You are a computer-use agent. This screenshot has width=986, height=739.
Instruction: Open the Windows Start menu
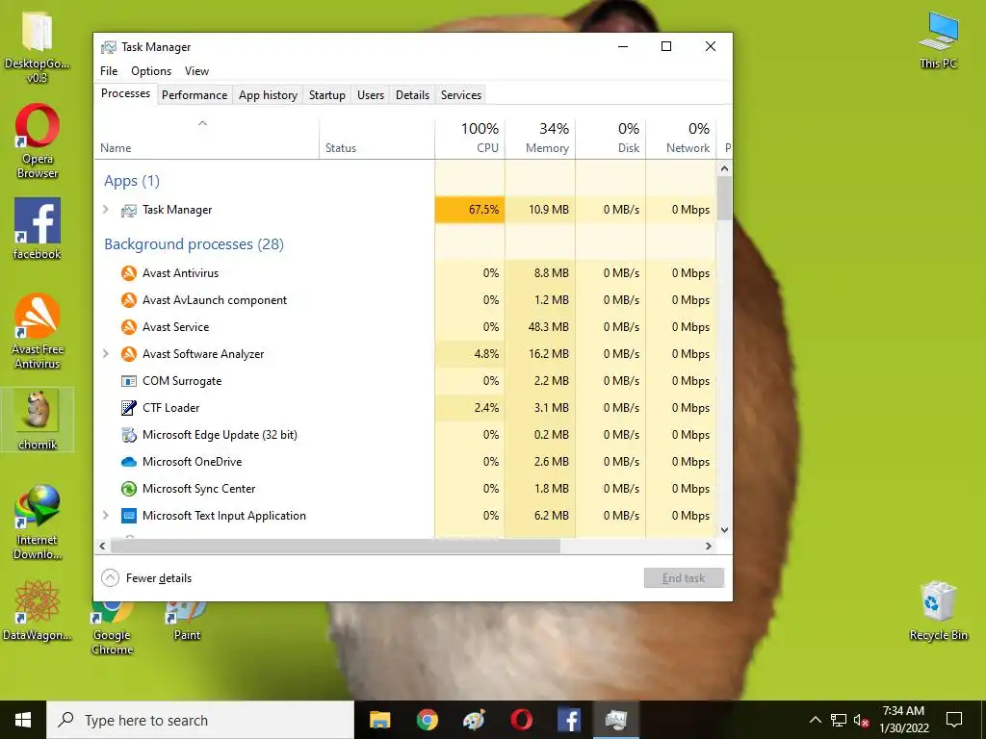pos(23,720)
